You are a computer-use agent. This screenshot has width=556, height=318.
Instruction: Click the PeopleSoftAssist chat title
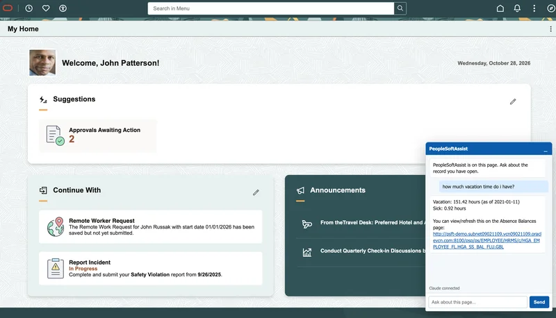tap(448, 149)
